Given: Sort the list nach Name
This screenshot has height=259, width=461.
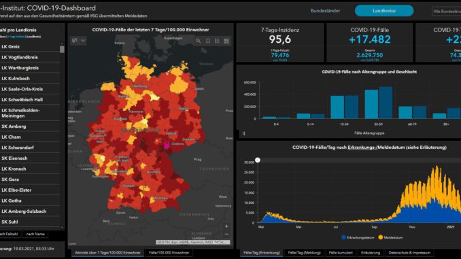Looking at the screenshot, I should pyautogui.click(x=35, y=234).
